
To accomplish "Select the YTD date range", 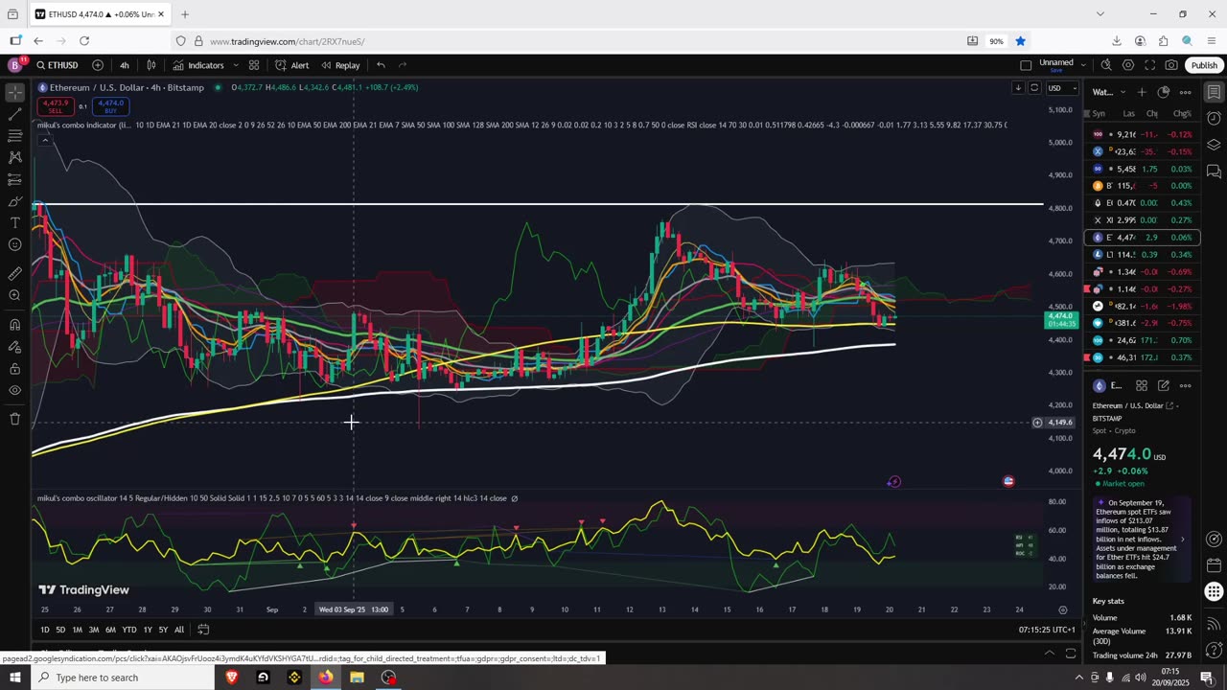I will pos(128,630).
